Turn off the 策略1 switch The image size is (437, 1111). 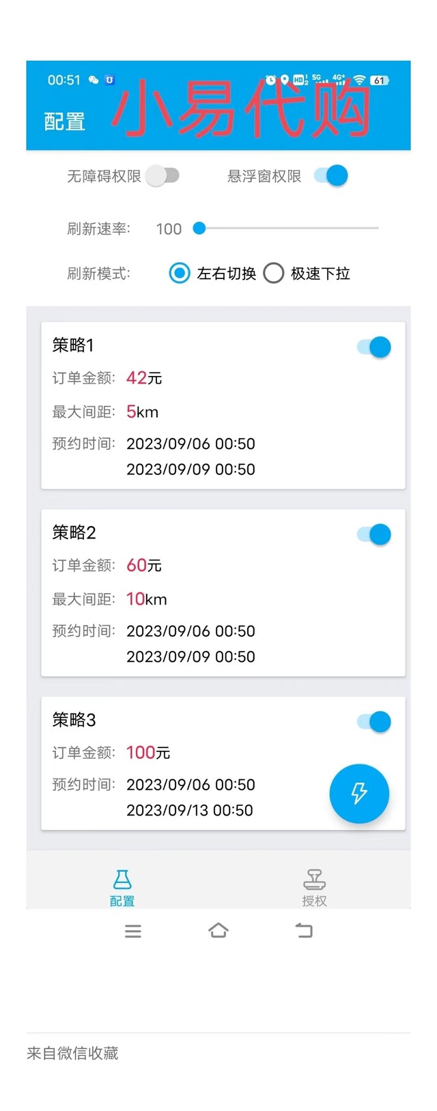point(374,347)
